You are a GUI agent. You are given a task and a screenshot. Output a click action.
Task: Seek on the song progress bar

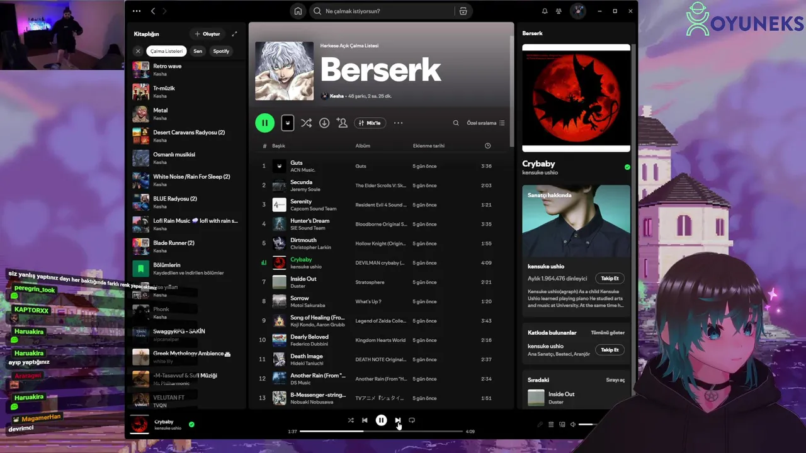coord(381,432)
